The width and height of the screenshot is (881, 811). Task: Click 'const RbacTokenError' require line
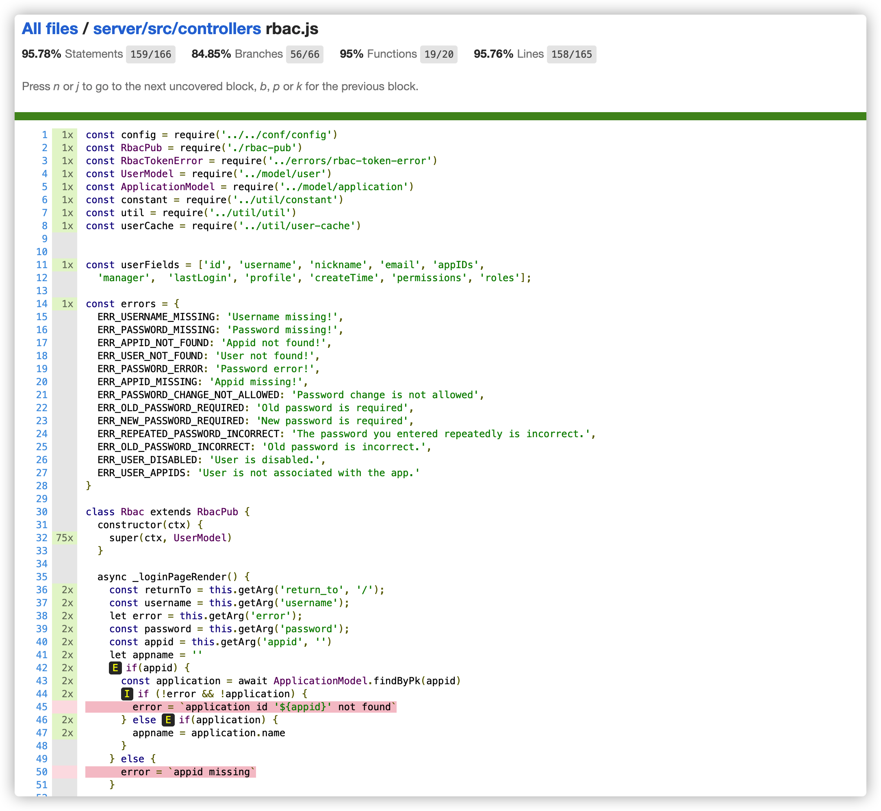[x=261, y=160]
